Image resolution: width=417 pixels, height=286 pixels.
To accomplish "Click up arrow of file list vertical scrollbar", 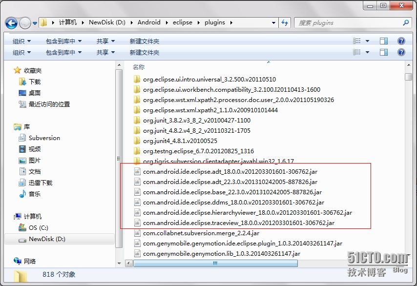I will (408, 65).
